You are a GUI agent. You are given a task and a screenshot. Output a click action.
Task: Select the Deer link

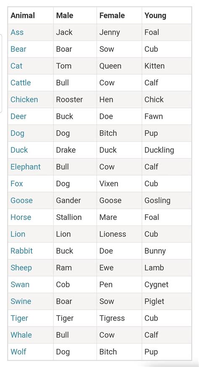pyautogui.click(x=18, y=117)
